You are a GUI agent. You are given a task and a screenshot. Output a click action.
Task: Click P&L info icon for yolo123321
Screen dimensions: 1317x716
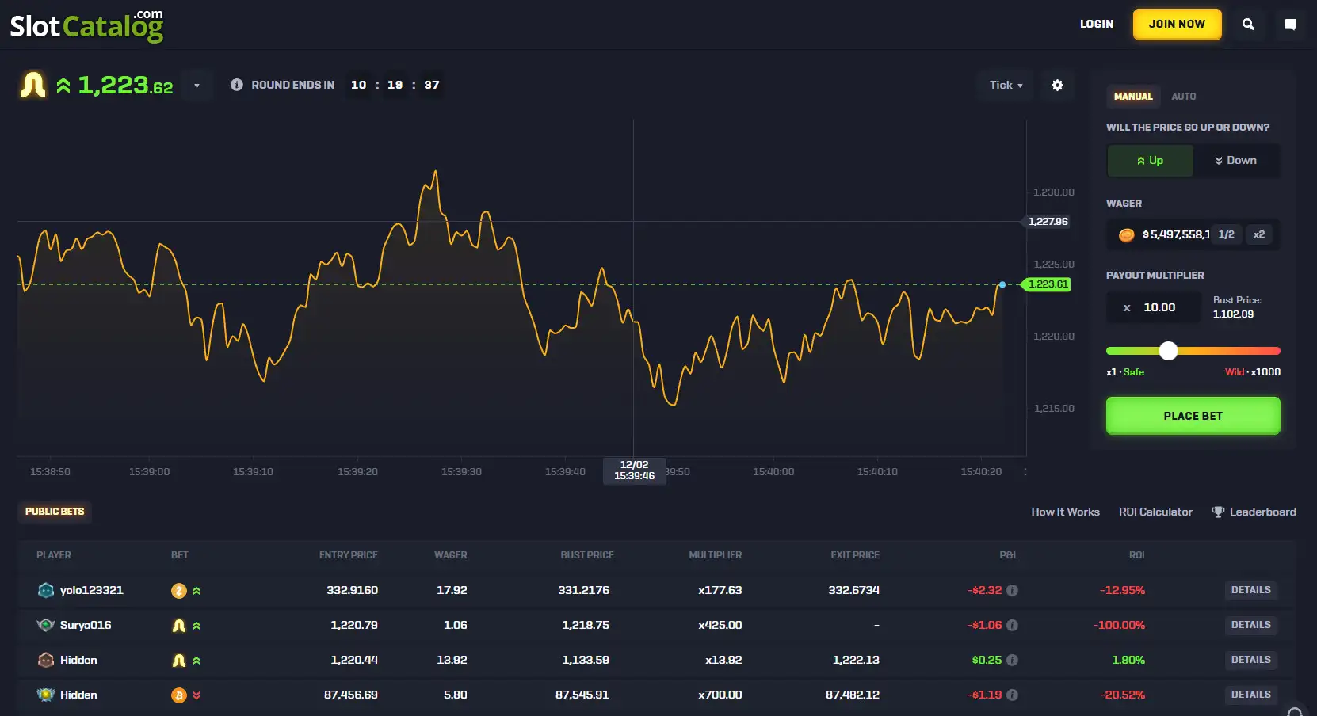[1012, 590]
